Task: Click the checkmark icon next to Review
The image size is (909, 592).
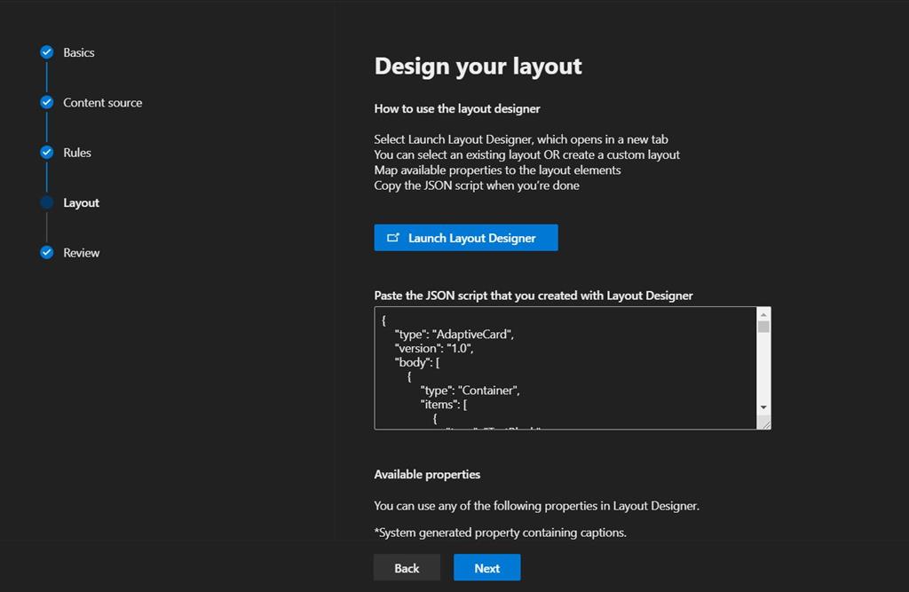Action: point(46,252)
